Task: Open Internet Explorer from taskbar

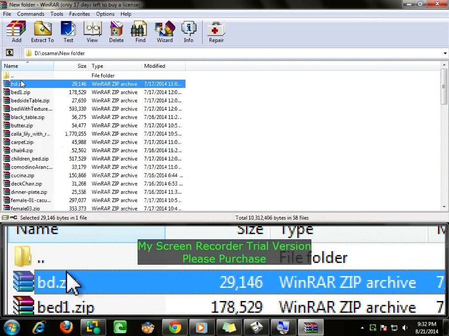Action: (39, 328)
